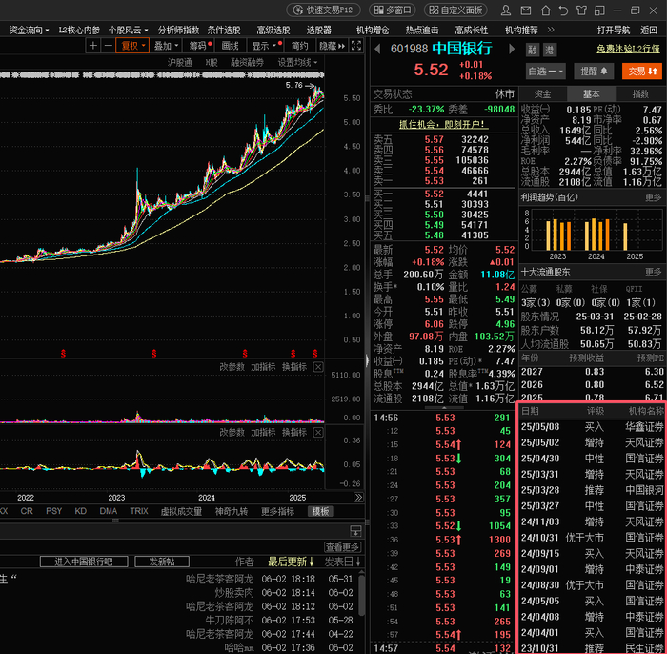The height and width of the screenshot is (654, 667).
Task: Click 进入中国银行吧 forum button
Action: pyautogui.click(x=84, y=562)
